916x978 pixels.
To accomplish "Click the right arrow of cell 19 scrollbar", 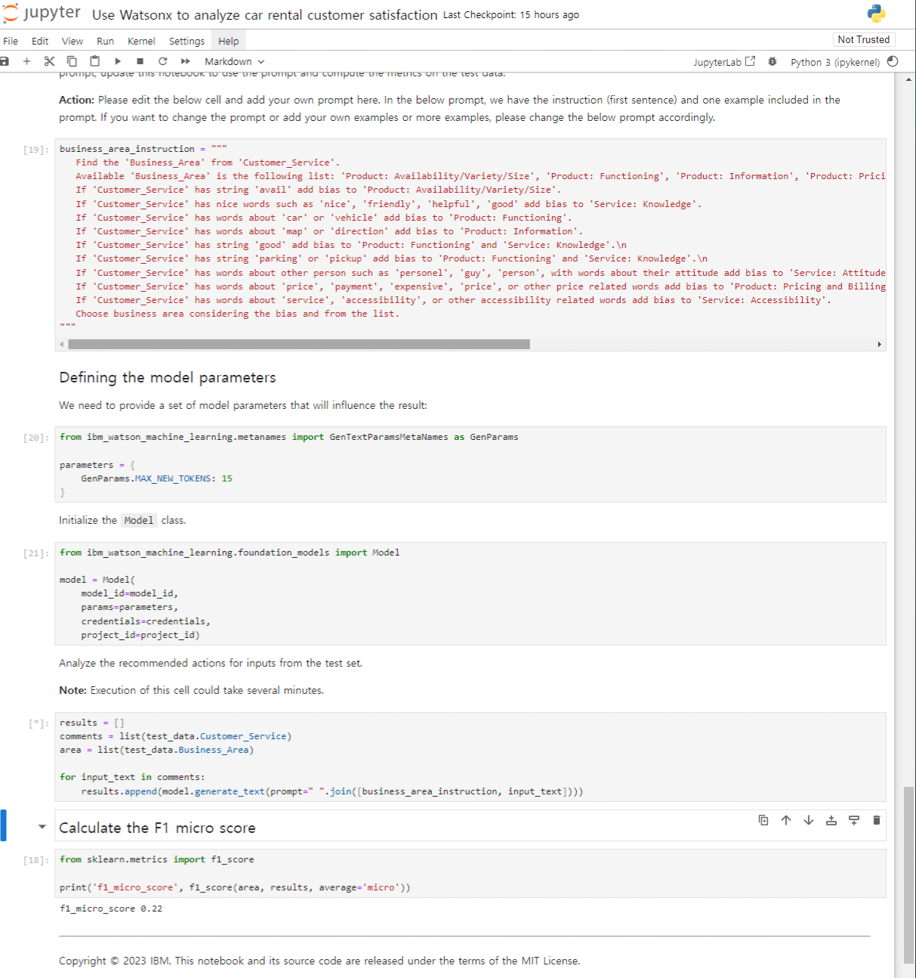I will [x=879, y=344].
